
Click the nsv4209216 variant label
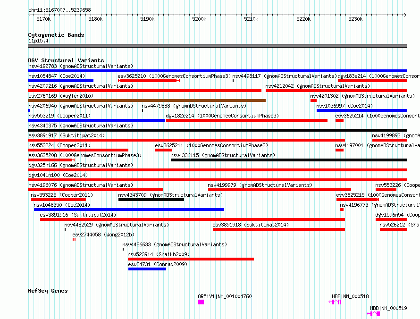tap(81, 86)
